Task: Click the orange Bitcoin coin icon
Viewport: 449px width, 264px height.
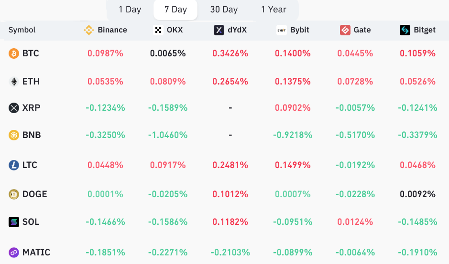Action: (14, 53)
